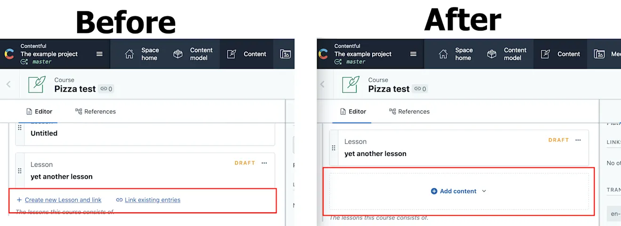Image resolution: width=621 pixels, height=226 pixels.
Task: Open three-dot actions on After lesson card
Action: pos(578,140)
